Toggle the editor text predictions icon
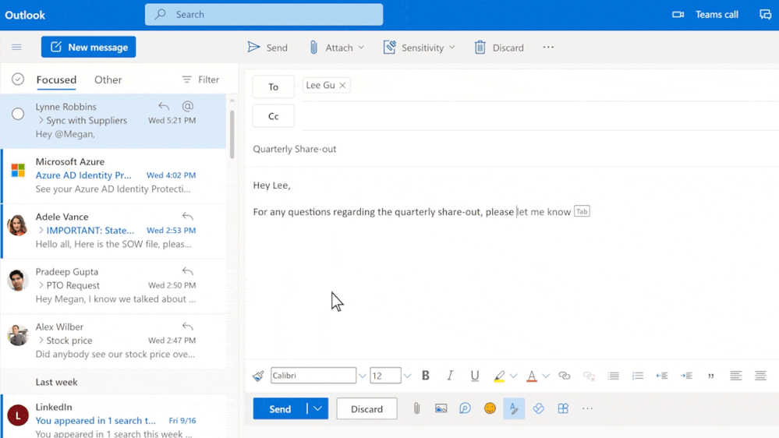This screenshot has width=779, height=438. [x=514, y=408]
